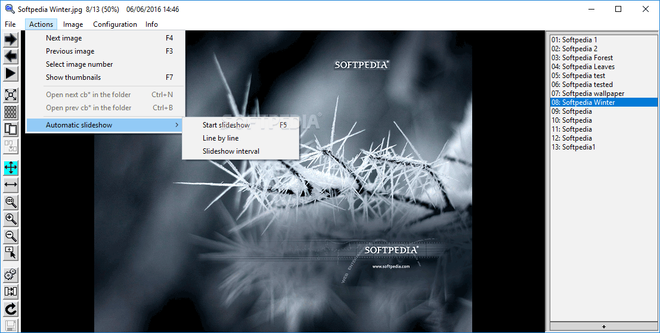Click the previous image arrow toolbar icon
The width and height of the screenshot is (660, 333).
[x=11, y=57]
